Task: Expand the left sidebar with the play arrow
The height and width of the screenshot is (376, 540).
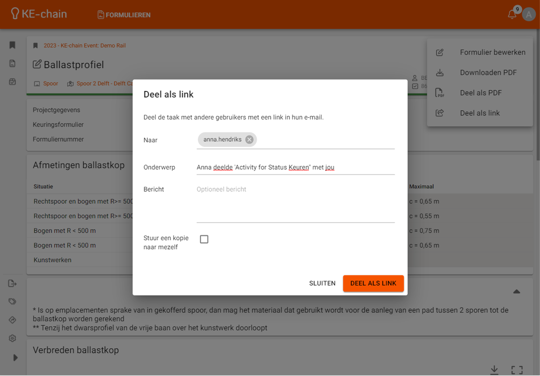Action: tap(15, 357)
